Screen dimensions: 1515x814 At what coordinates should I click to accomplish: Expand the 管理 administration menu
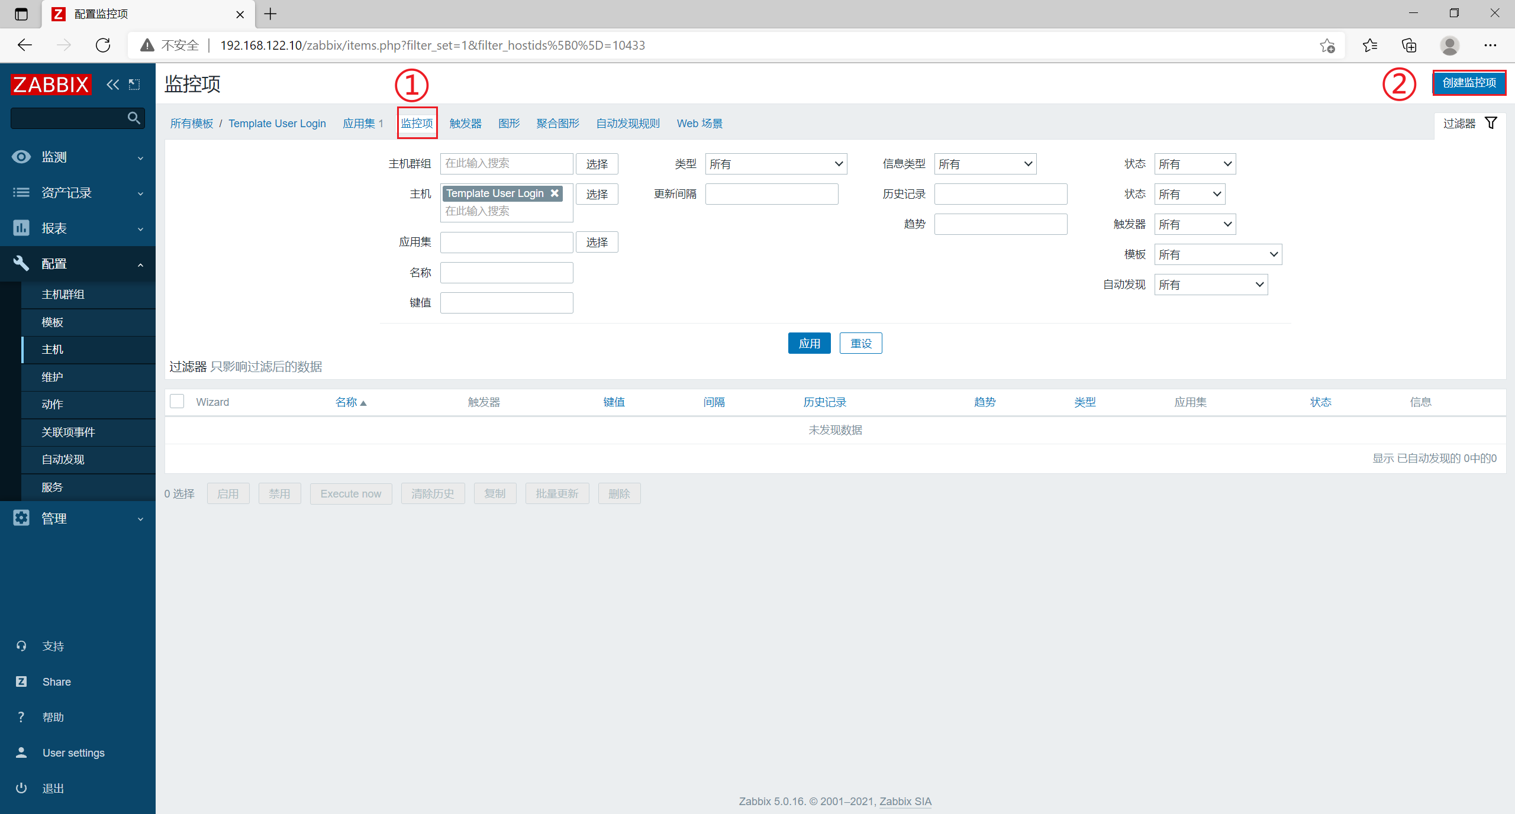click(78, 518)
